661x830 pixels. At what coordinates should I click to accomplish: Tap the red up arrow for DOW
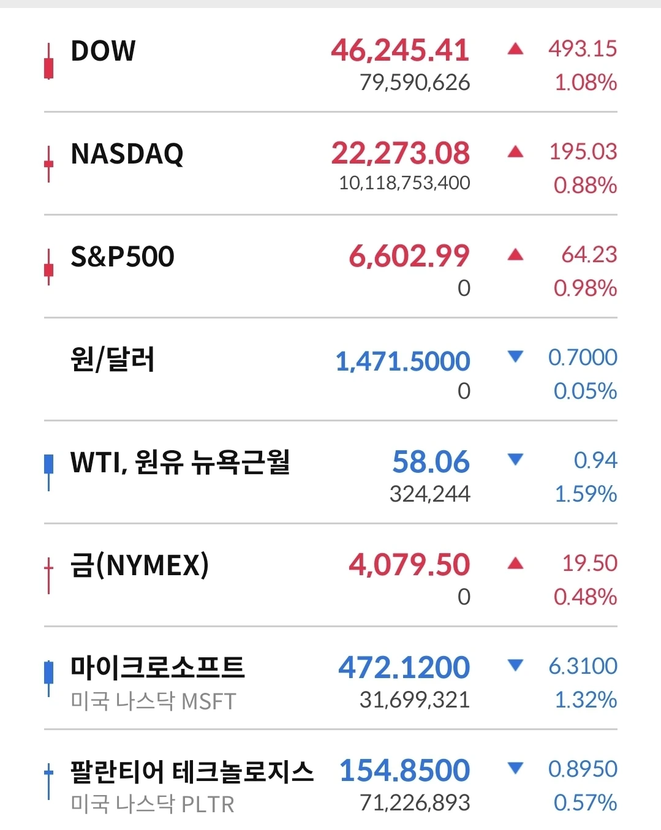pyautogui.click(x=516, y=49)
